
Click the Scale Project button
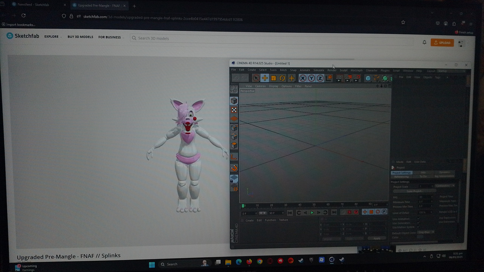(x=414, y=191)
